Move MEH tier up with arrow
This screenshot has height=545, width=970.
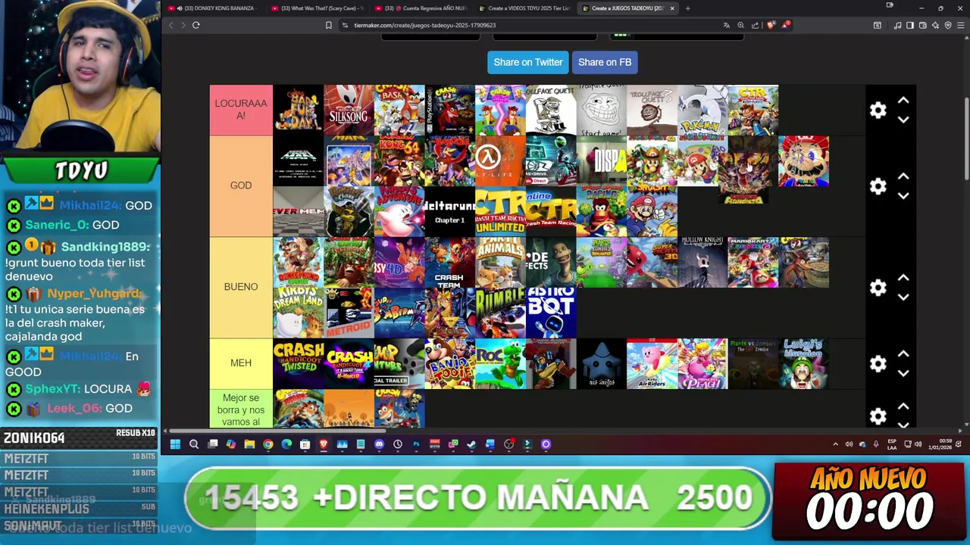[903, 353]
